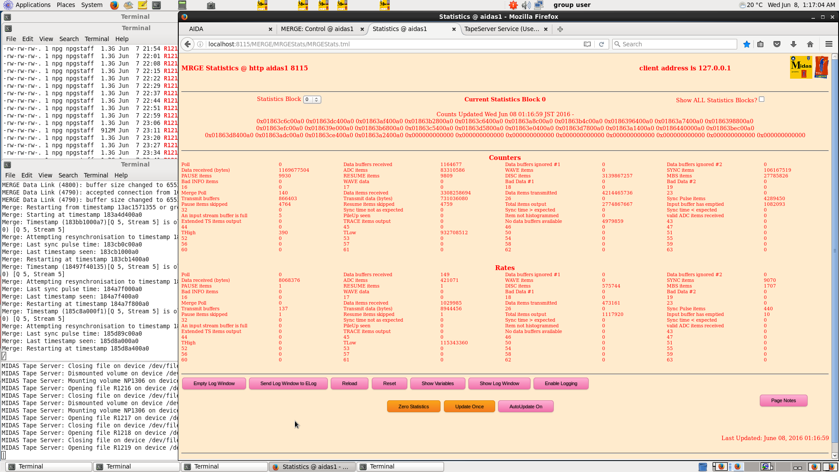839x472 pixels.
Task: Open the downloads arrow icon
Action: click(x=794, y=44)
